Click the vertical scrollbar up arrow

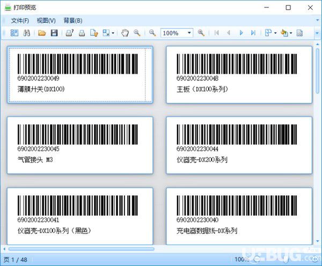318,44
